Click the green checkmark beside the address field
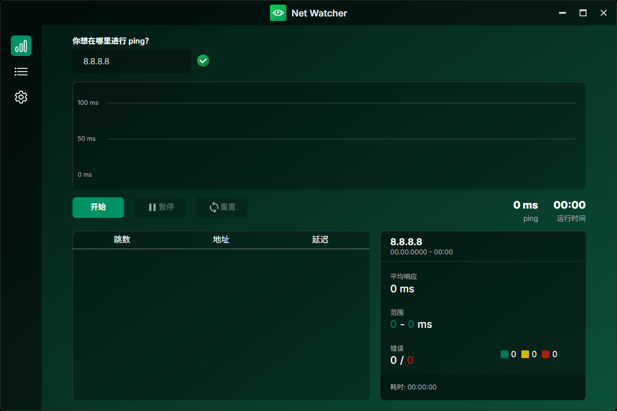 [203, 61]
